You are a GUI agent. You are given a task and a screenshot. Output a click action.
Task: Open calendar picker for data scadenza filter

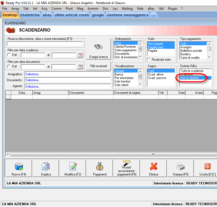80,55
